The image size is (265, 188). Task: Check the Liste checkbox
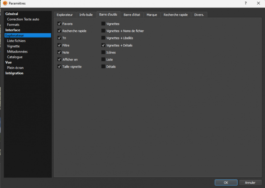point(103,59)
